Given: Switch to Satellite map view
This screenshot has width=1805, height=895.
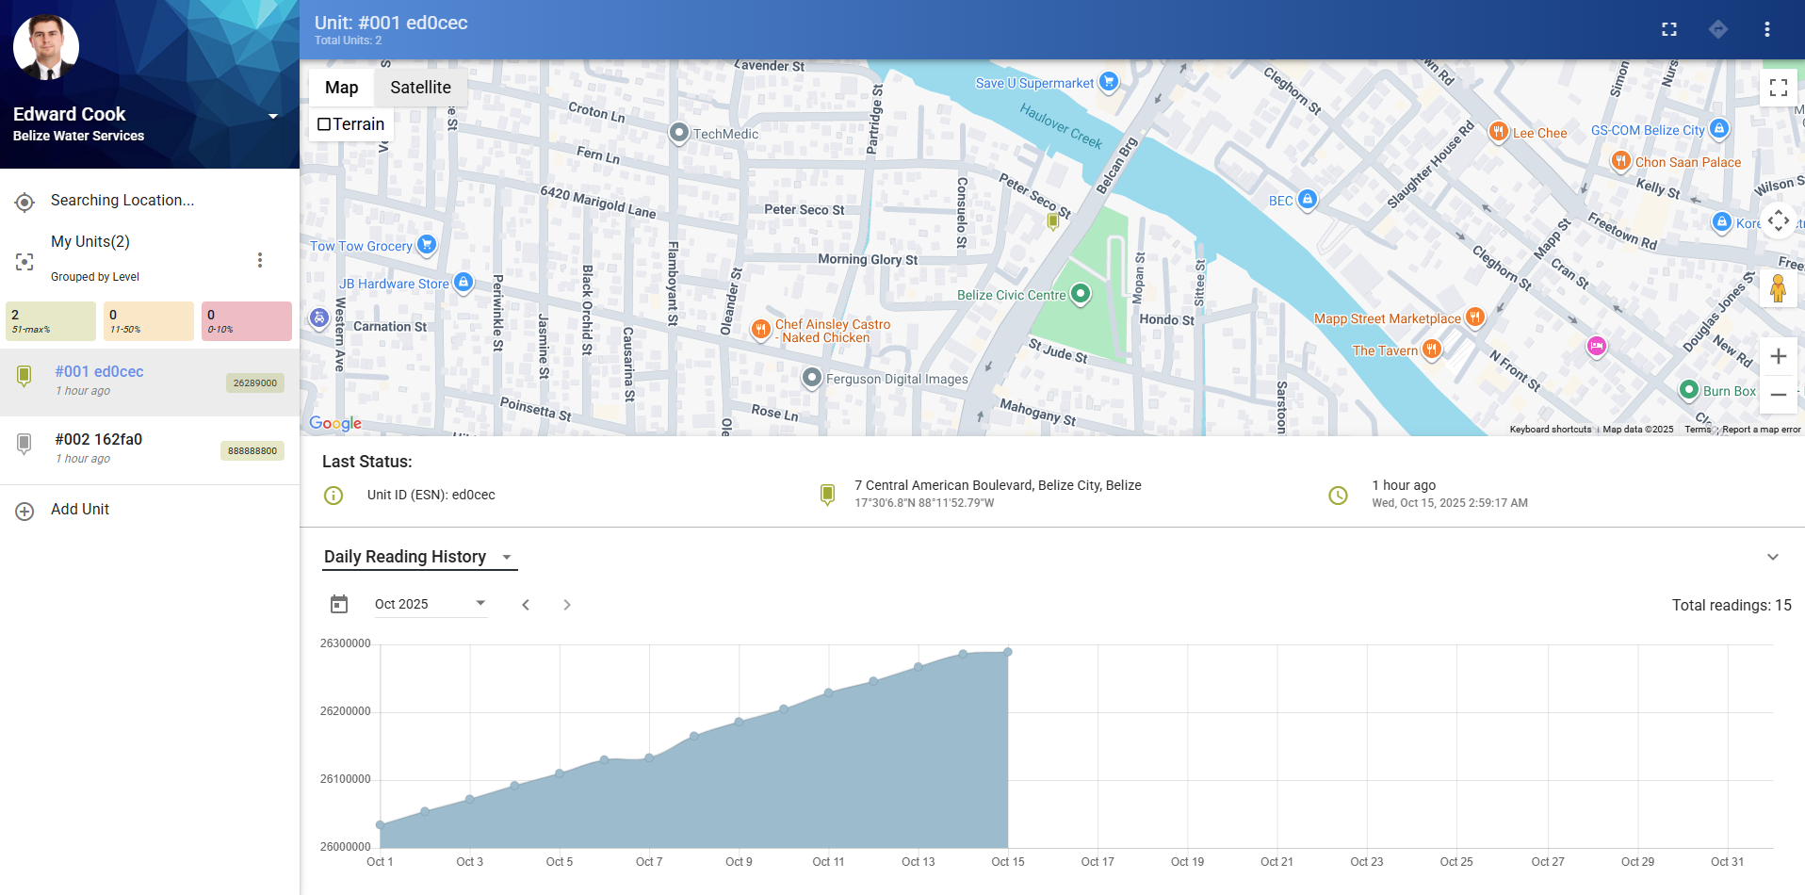Looking at the screenshot, I should (420, 88).
